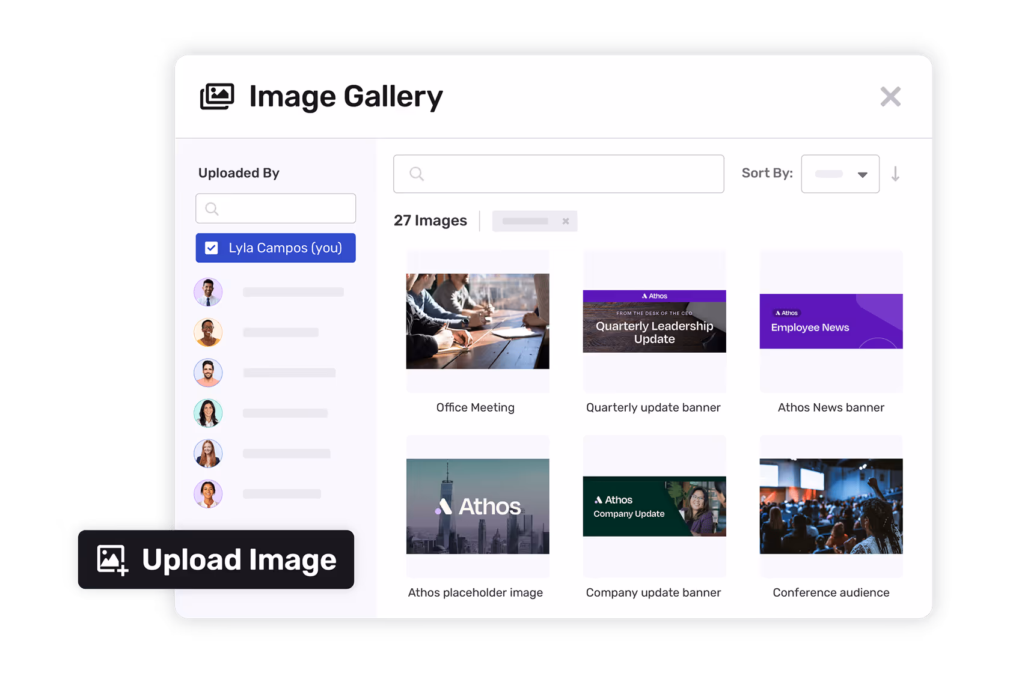
Task: Focus the Uploaded By search field
Action: point(275,209)
